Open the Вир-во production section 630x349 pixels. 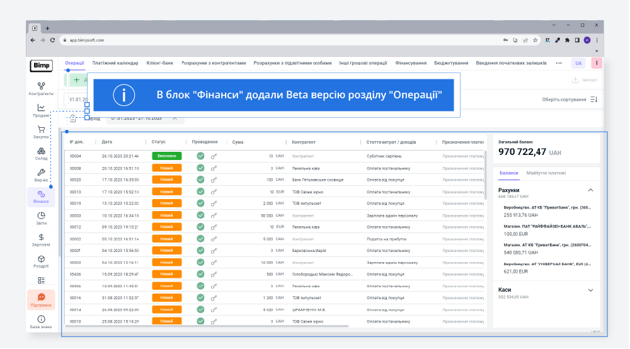pyautogui.click(x=41, y=175)
